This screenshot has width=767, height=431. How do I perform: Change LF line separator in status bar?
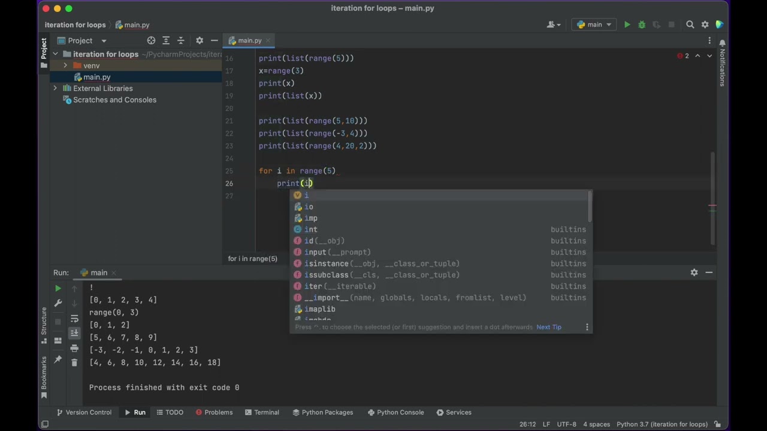coord(546,424)
